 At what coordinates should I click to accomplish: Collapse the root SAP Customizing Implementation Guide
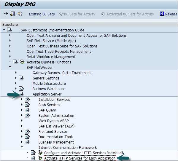click(x=4, y=30)
